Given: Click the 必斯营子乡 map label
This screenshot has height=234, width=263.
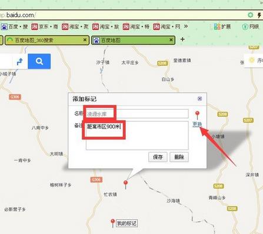Looking at the screenshot, I should (15, 210).
